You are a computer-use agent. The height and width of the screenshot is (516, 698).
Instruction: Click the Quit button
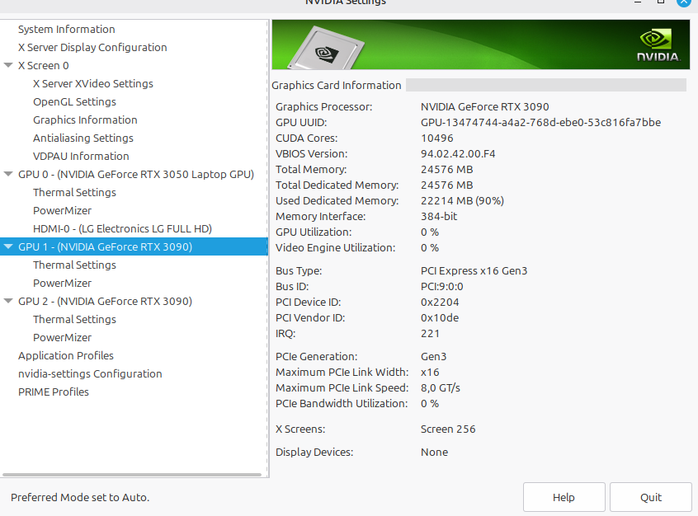pyautogui.click(x=651, y=497)
